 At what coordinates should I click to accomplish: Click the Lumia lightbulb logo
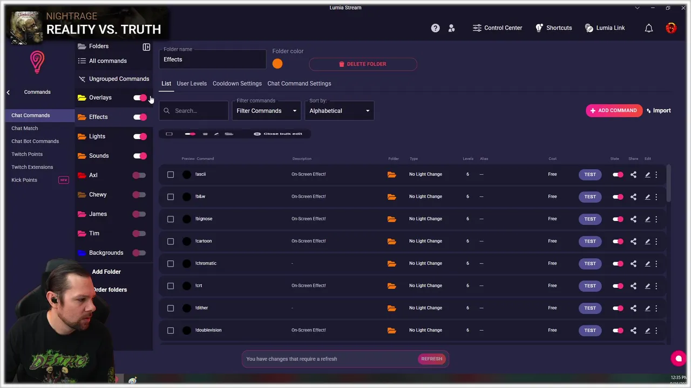(x=37, y=62)
